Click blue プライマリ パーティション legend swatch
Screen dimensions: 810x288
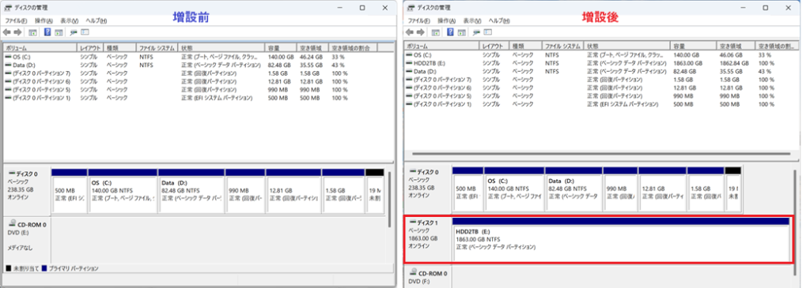44,268
